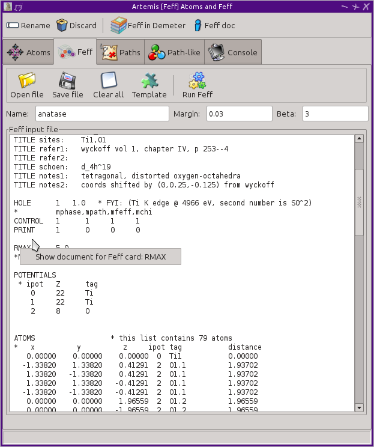Click the POTENTIALS card heading
Screen dimensions: 374x447
(x=35, y=275)
